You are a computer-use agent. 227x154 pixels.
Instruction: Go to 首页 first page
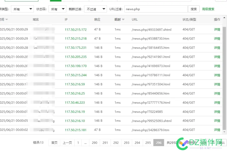point(54,143)
